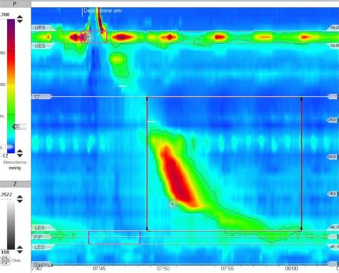Click the -12 pressure minimum value
The image size is (339, 273).
coord(4,156)
